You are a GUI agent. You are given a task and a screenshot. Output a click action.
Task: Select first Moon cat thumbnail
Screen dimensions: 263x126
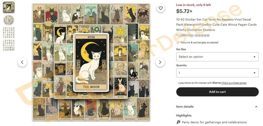(9, 7)
